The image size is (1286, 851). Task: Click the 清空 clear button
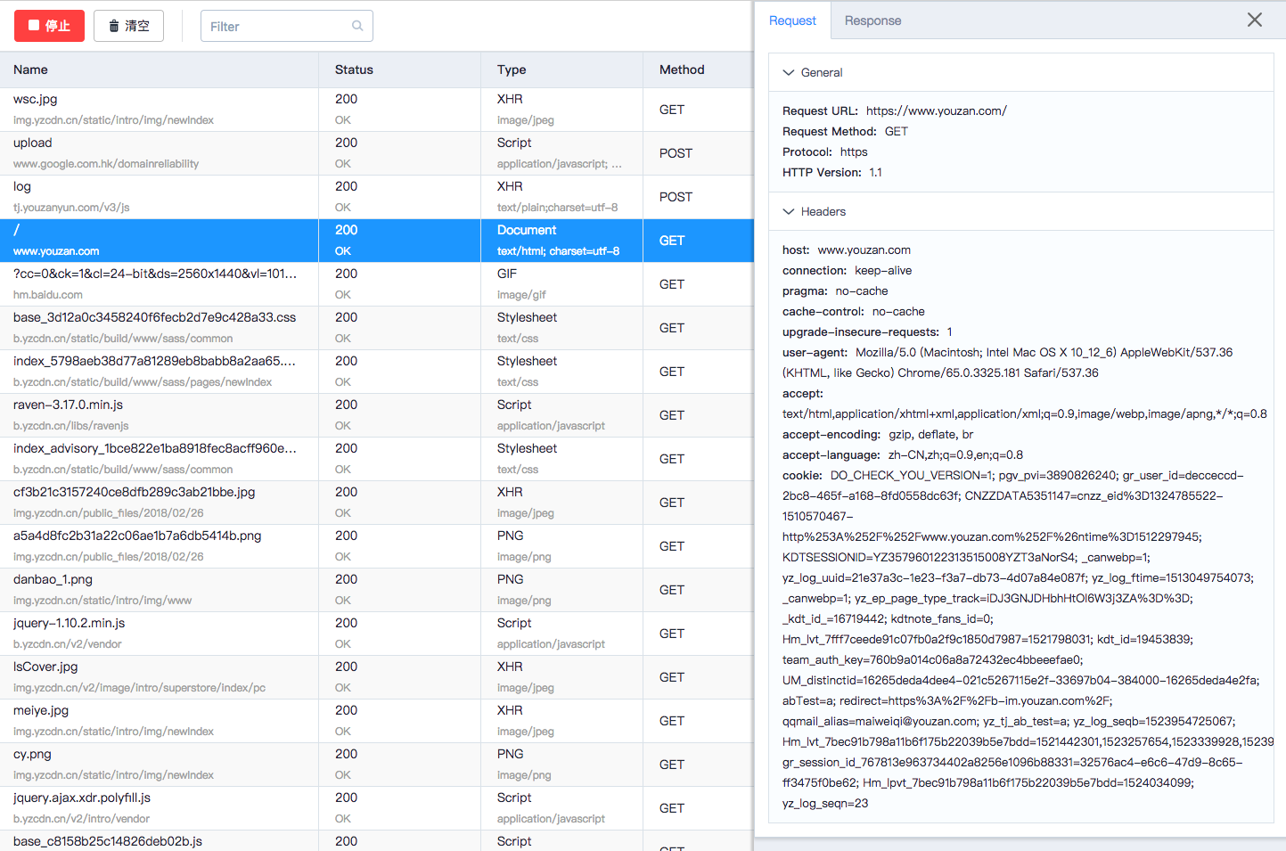tap(128, 26)
